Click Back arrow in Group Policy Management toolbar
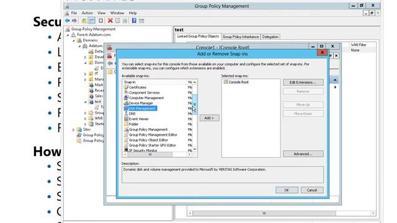Image resolution: width=397 pixels, height=223 pixels. (68, 20)
